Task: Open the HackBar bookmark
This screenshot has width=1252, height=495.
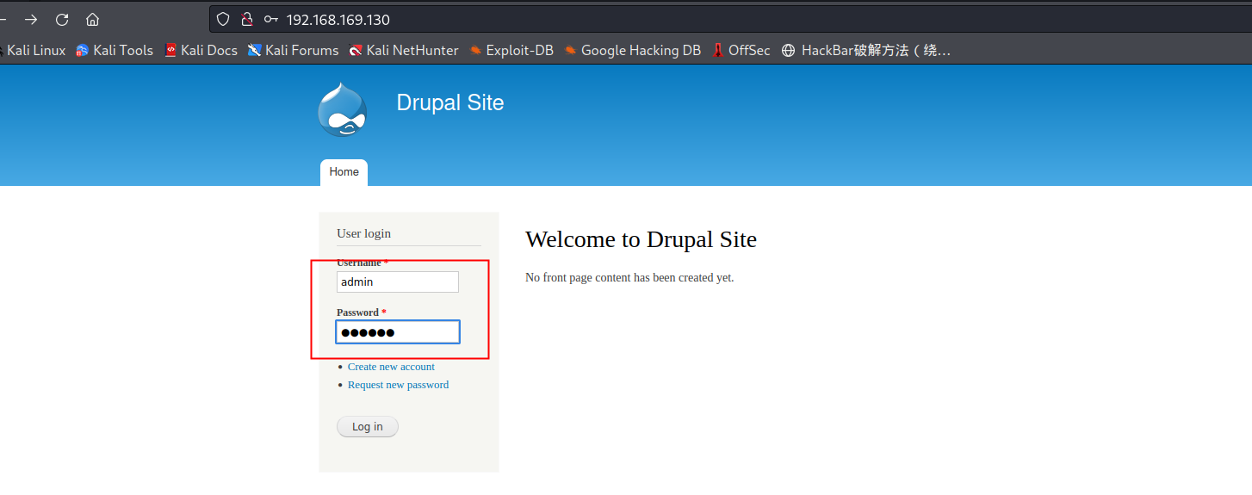Action: (866, 50)
